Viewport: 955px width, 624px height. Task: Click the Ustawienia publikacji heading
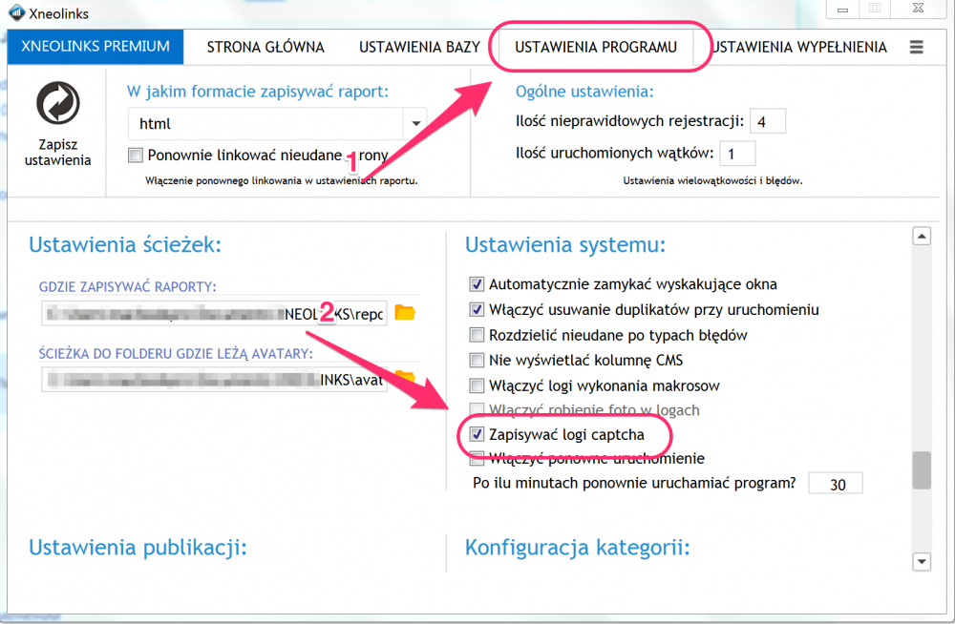138,548
